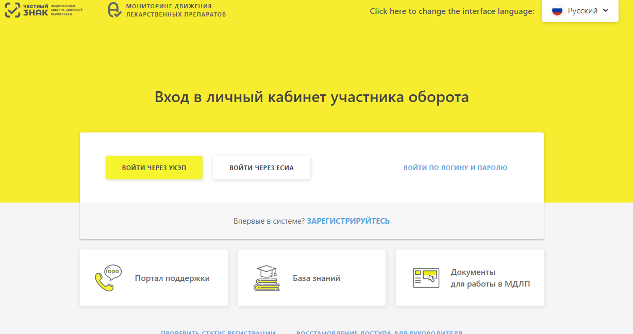
Task: Follow the ЗАРЕГИСТРИРУЙТЕСЬ registration link
Action: [x=348, y=221]
